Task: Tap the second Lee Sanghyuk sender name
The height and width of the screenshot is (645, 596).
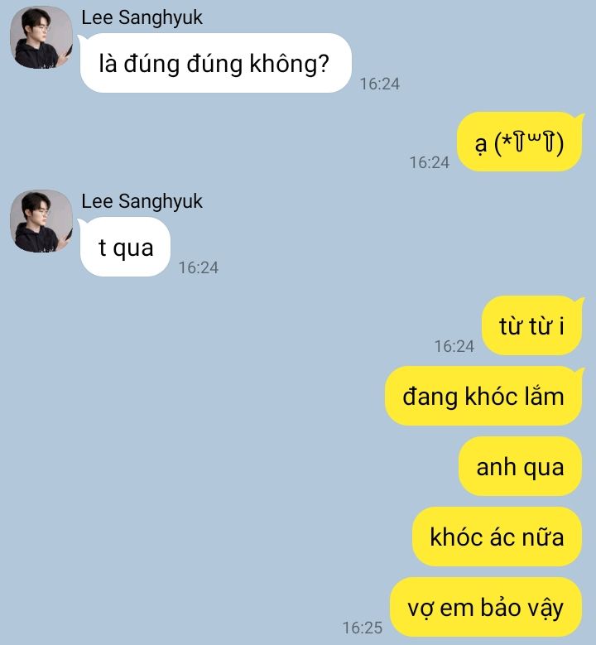Action: pyautogui.click(x=142, y=201)
